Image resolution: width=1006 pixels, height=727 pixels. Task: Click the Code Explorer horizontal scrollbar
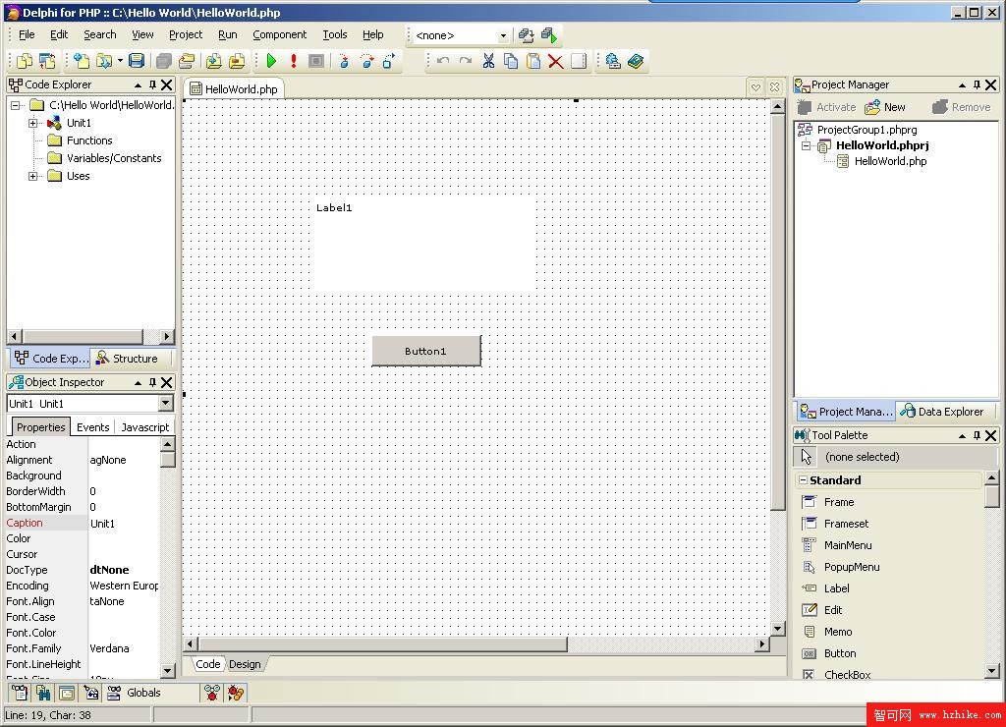[90, 336]
